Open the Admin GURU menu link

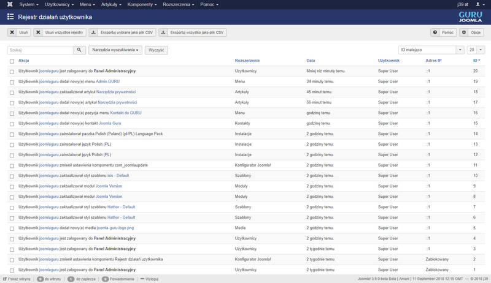click(108, 81)
